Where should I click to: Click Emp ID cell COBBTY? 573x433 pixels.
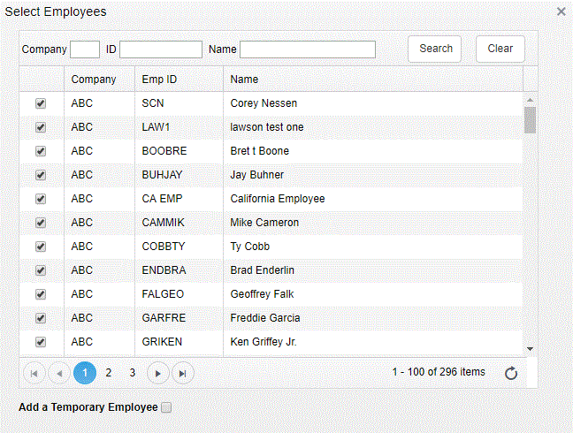pyautogui.click(x=179, y=247)
